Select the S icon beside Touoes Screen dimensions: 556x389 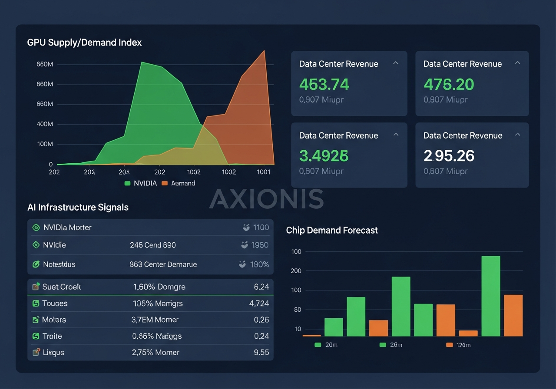point(36,303)
